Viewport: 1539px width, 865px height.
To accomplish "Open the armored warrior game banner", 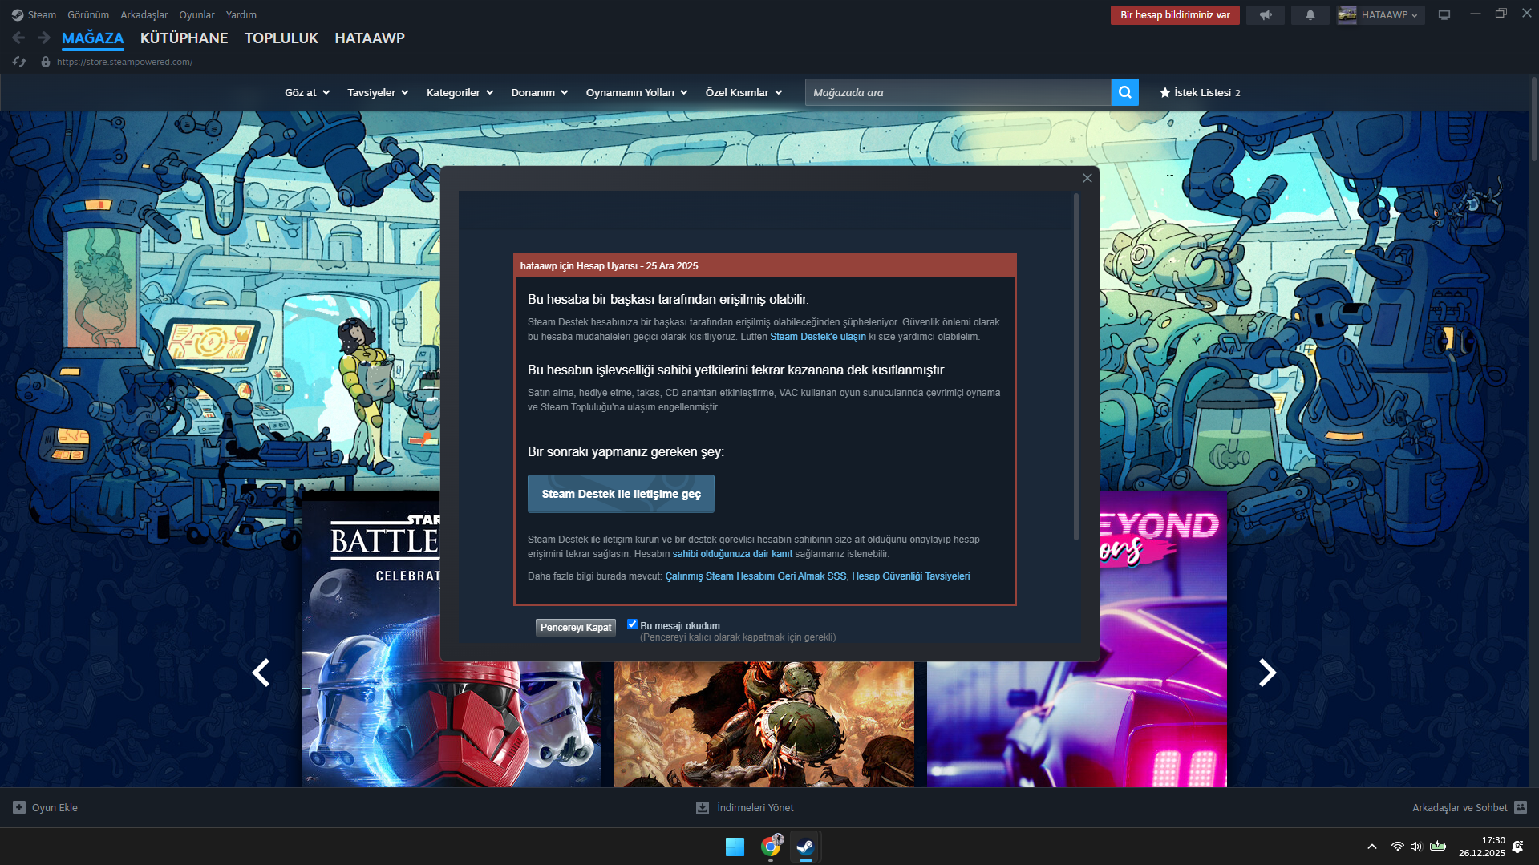I will 763,724.
